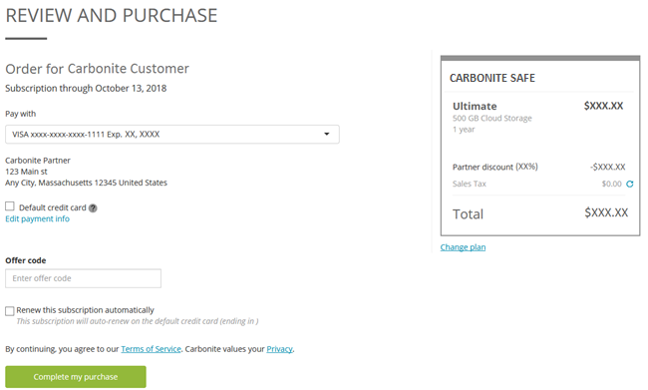Image resolution: width=648 pixels, height=390 pixels.
Task: Open the Privacy link
Action: (x=279, y=349)
